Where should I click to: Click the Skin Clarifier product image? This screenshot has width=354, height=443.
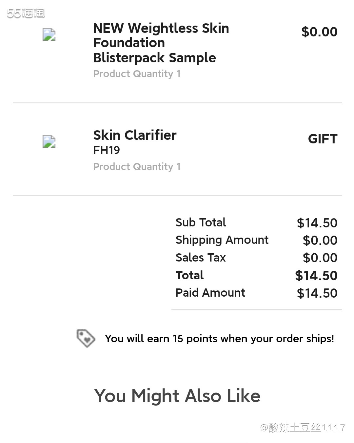49,142
